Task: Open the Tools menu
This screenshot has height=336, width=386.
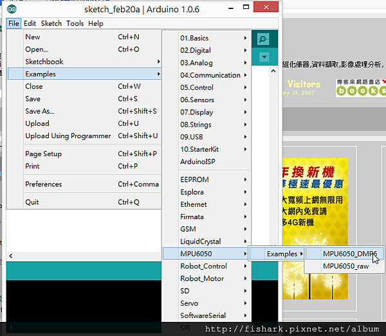Action: [x=75, y=24]
